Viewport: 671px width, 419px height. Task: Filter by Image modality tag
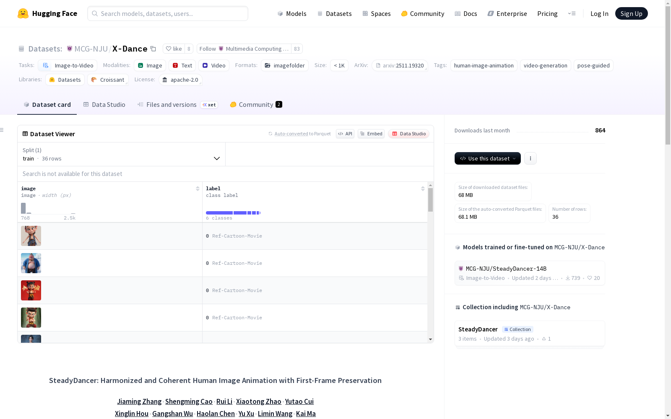coord(150,65)
